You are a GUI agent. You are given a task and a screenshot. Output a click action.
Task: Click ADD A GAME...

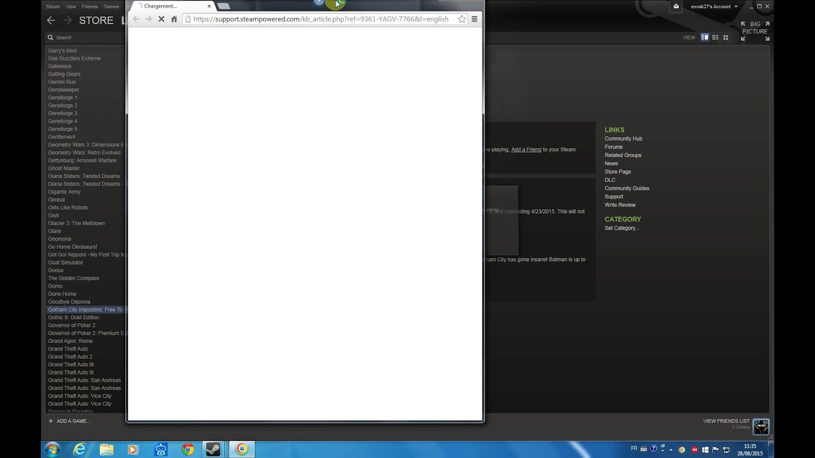(x=69, y=421)
